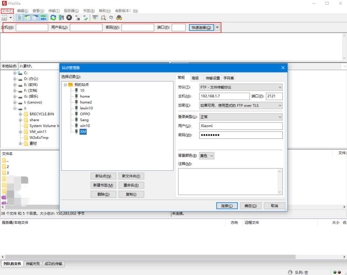Image resolution: width=347 pixels, height=275 pixels.
Task: Click the 用户 field containing Xiaomi
Action: [x=241, y=126]
